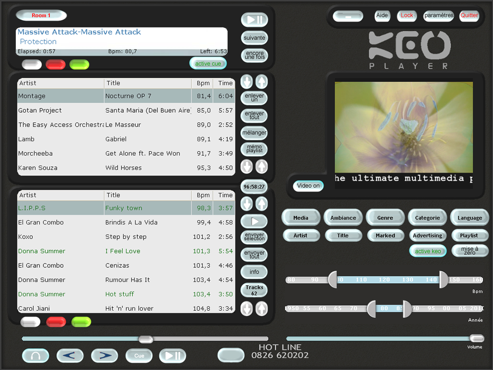Toggle the active keo button
The width and height of the screenshot is (493, 370).
428,251
